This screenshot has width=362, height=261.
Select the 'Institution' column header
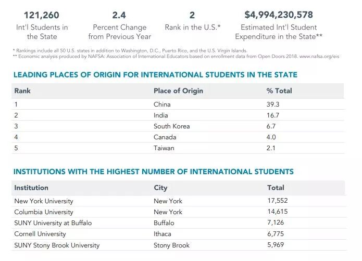point(31,188)
